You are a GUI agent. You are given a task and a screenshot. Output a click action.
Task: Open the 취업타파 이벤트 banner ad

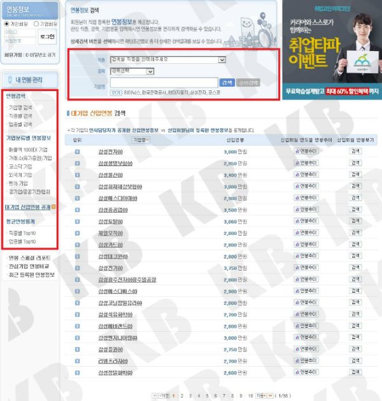pos(332,50)
